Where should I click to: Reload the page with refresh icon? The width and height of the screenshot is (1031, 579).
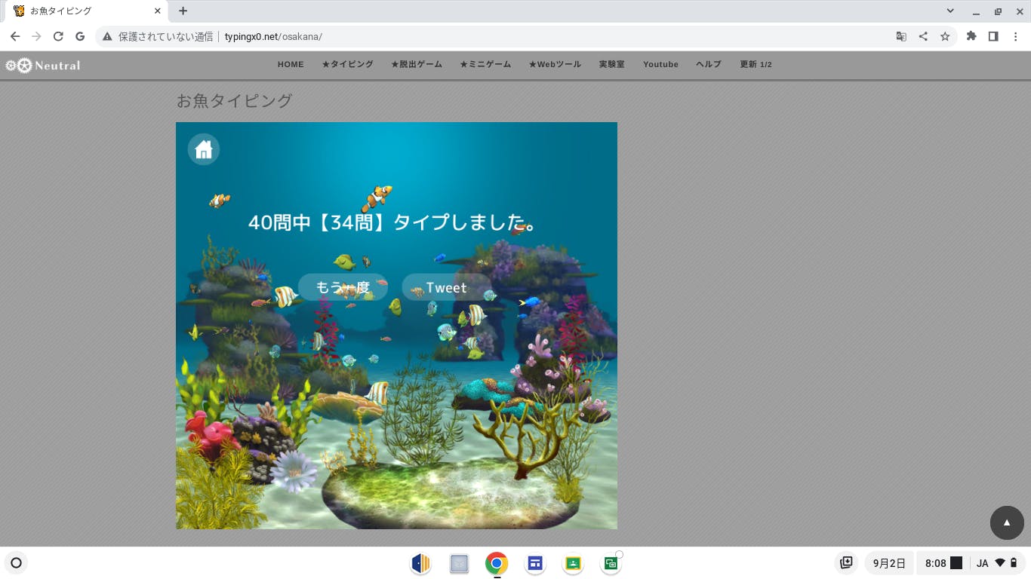pyautogui.click(x=58, y=36)
